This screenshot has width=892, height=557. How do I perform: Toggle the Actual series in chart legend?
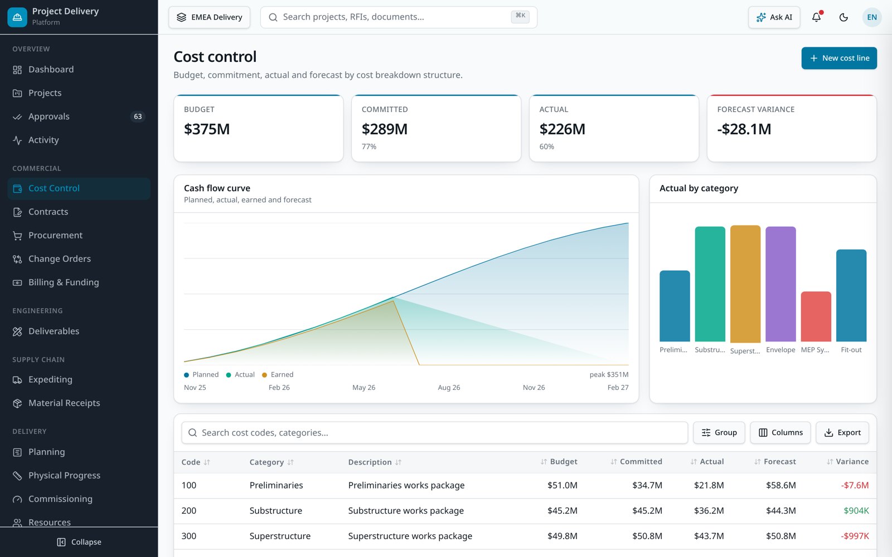click(240, 375)
